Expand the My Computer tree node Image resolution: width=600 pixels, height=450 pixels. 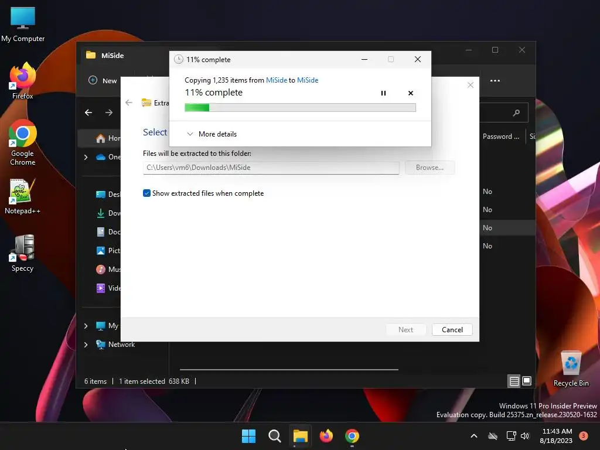tap(86, 326)
